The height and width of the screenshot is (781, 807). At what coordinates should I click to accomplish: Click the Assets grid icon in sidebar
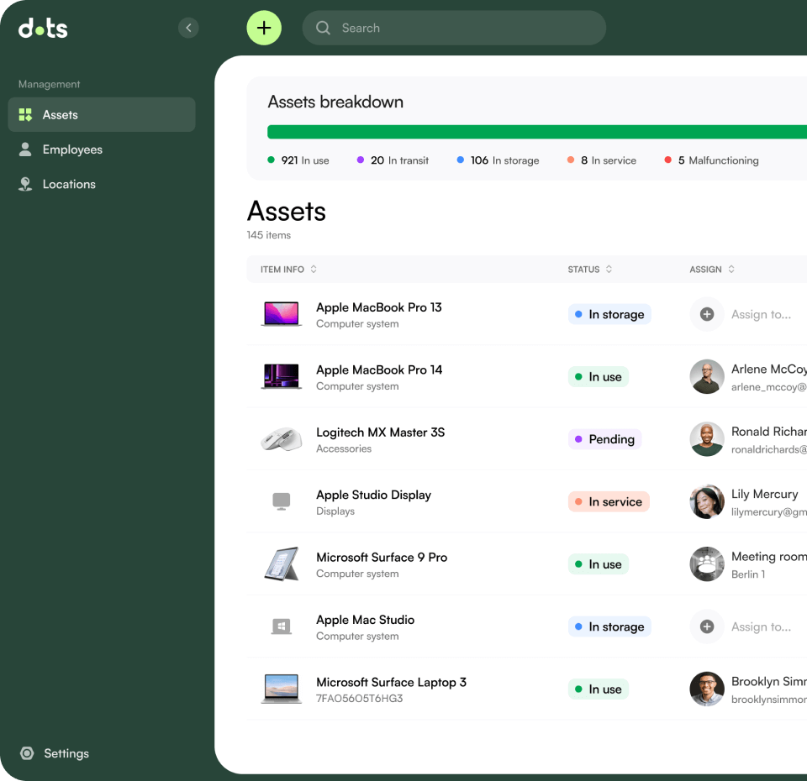click(25, 115)
